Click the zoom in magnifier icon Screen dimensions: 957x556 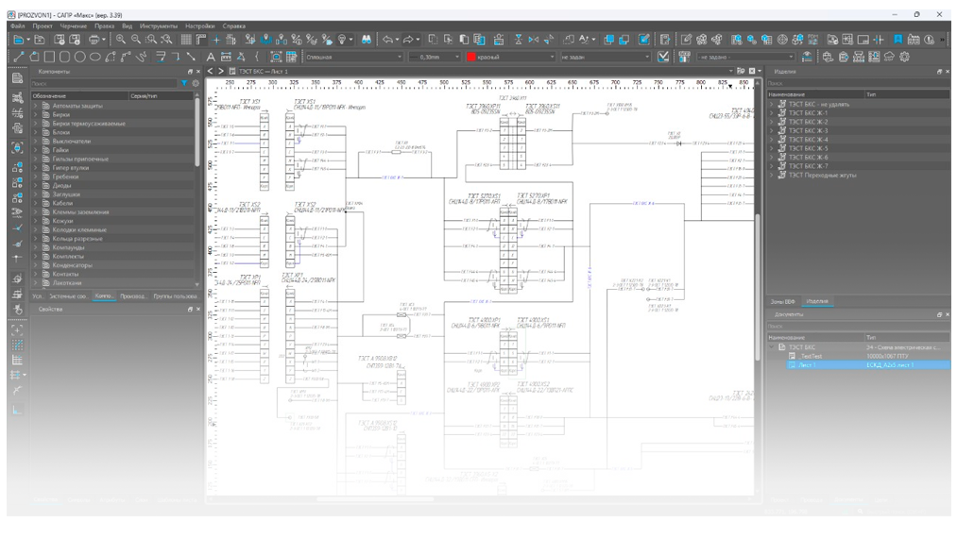121,40
